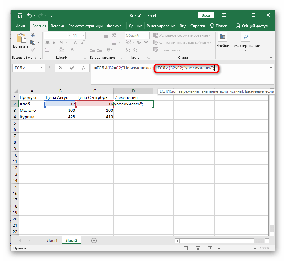
Task: Click the fill color bucket icon
Action: coord(62,50)
